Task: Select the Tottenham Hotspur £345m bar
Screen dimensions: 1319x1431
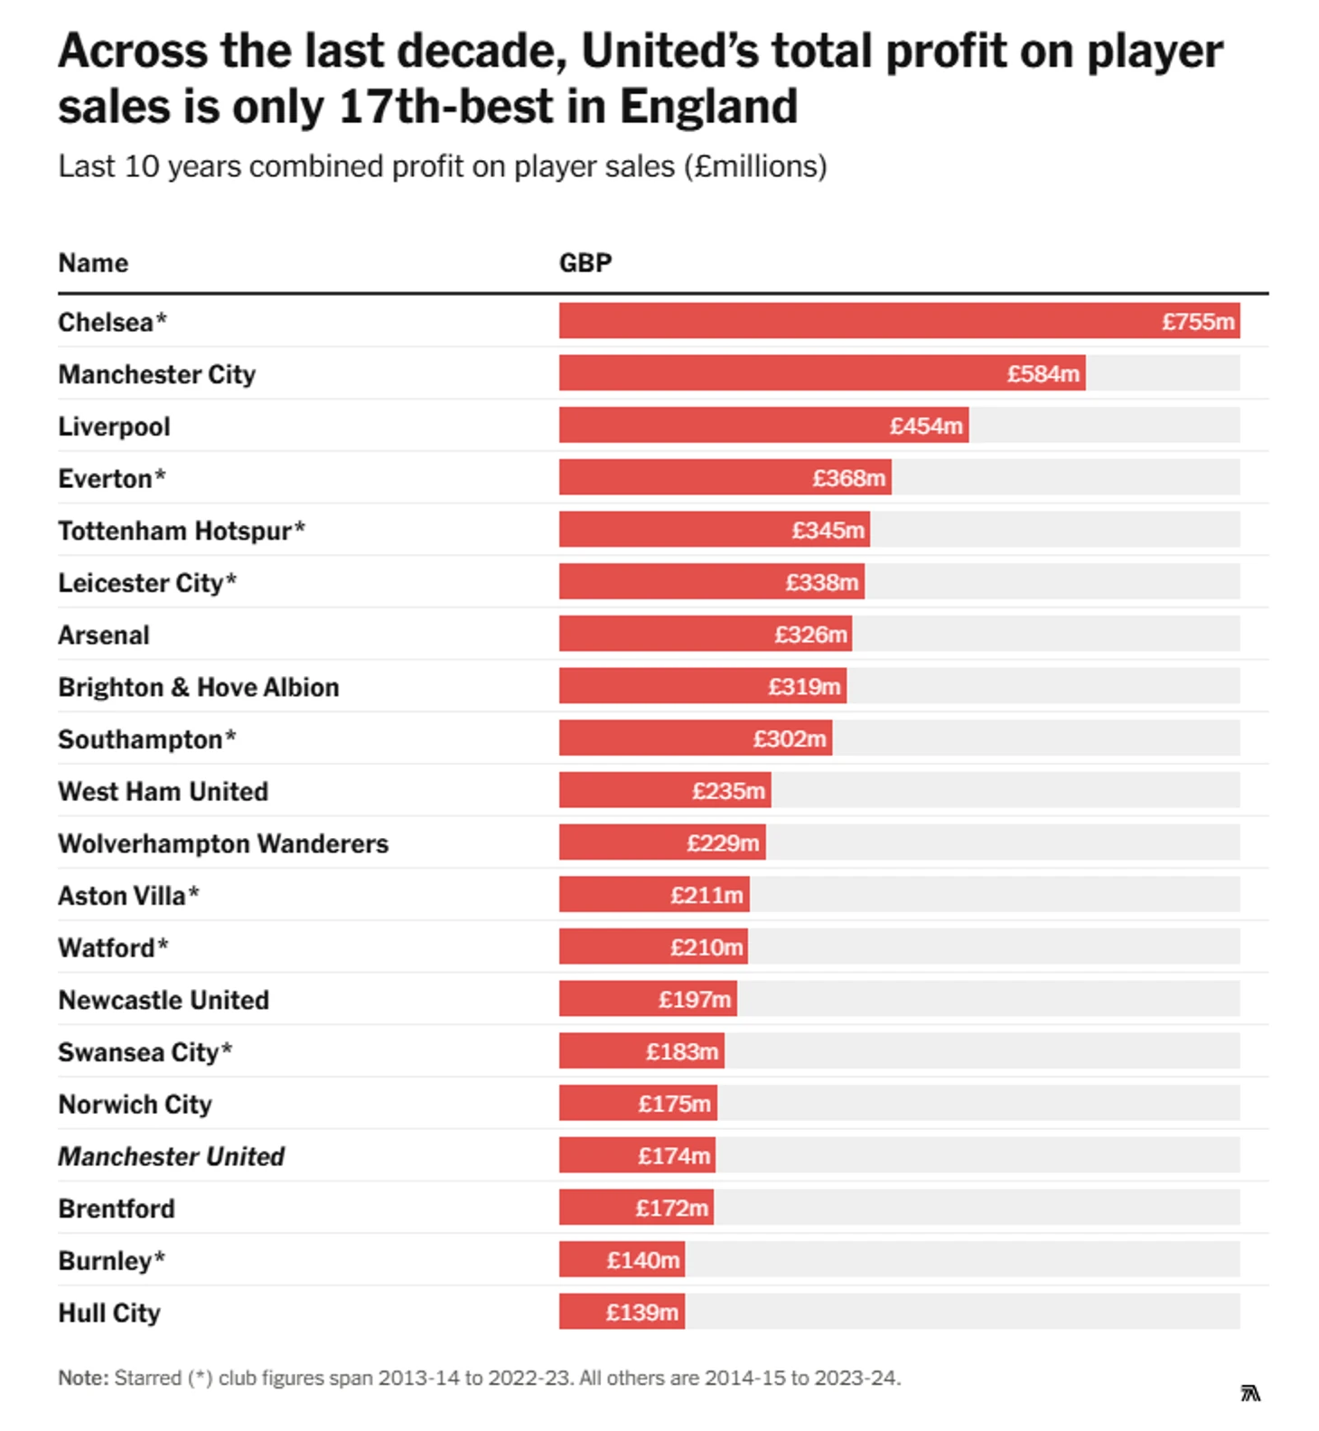Action: 715,530
